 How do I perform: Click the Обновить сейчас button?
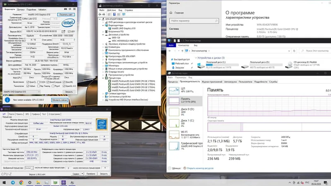pos(60,100)
